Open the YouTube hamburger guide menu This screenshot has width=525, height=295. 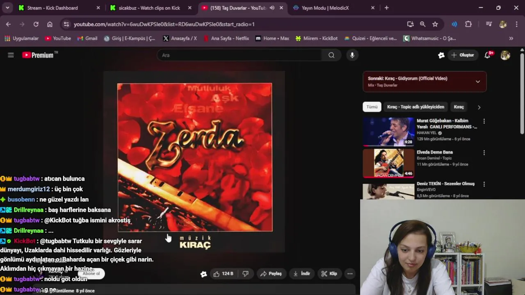pos(11,55)
